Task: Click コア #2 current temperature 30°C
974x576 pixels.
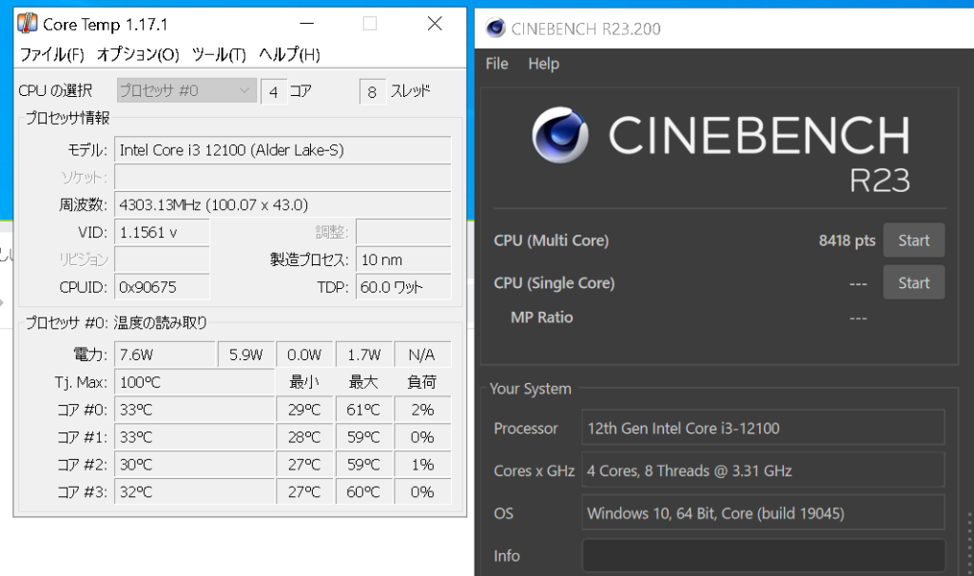Action: coord(194,464)
